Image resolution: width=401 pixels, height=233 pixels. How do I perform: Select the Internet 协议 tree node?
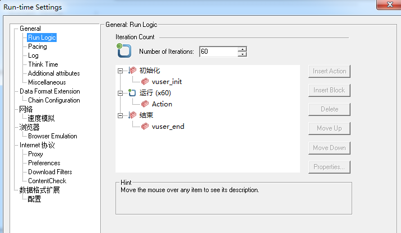(x=37, y=145)
